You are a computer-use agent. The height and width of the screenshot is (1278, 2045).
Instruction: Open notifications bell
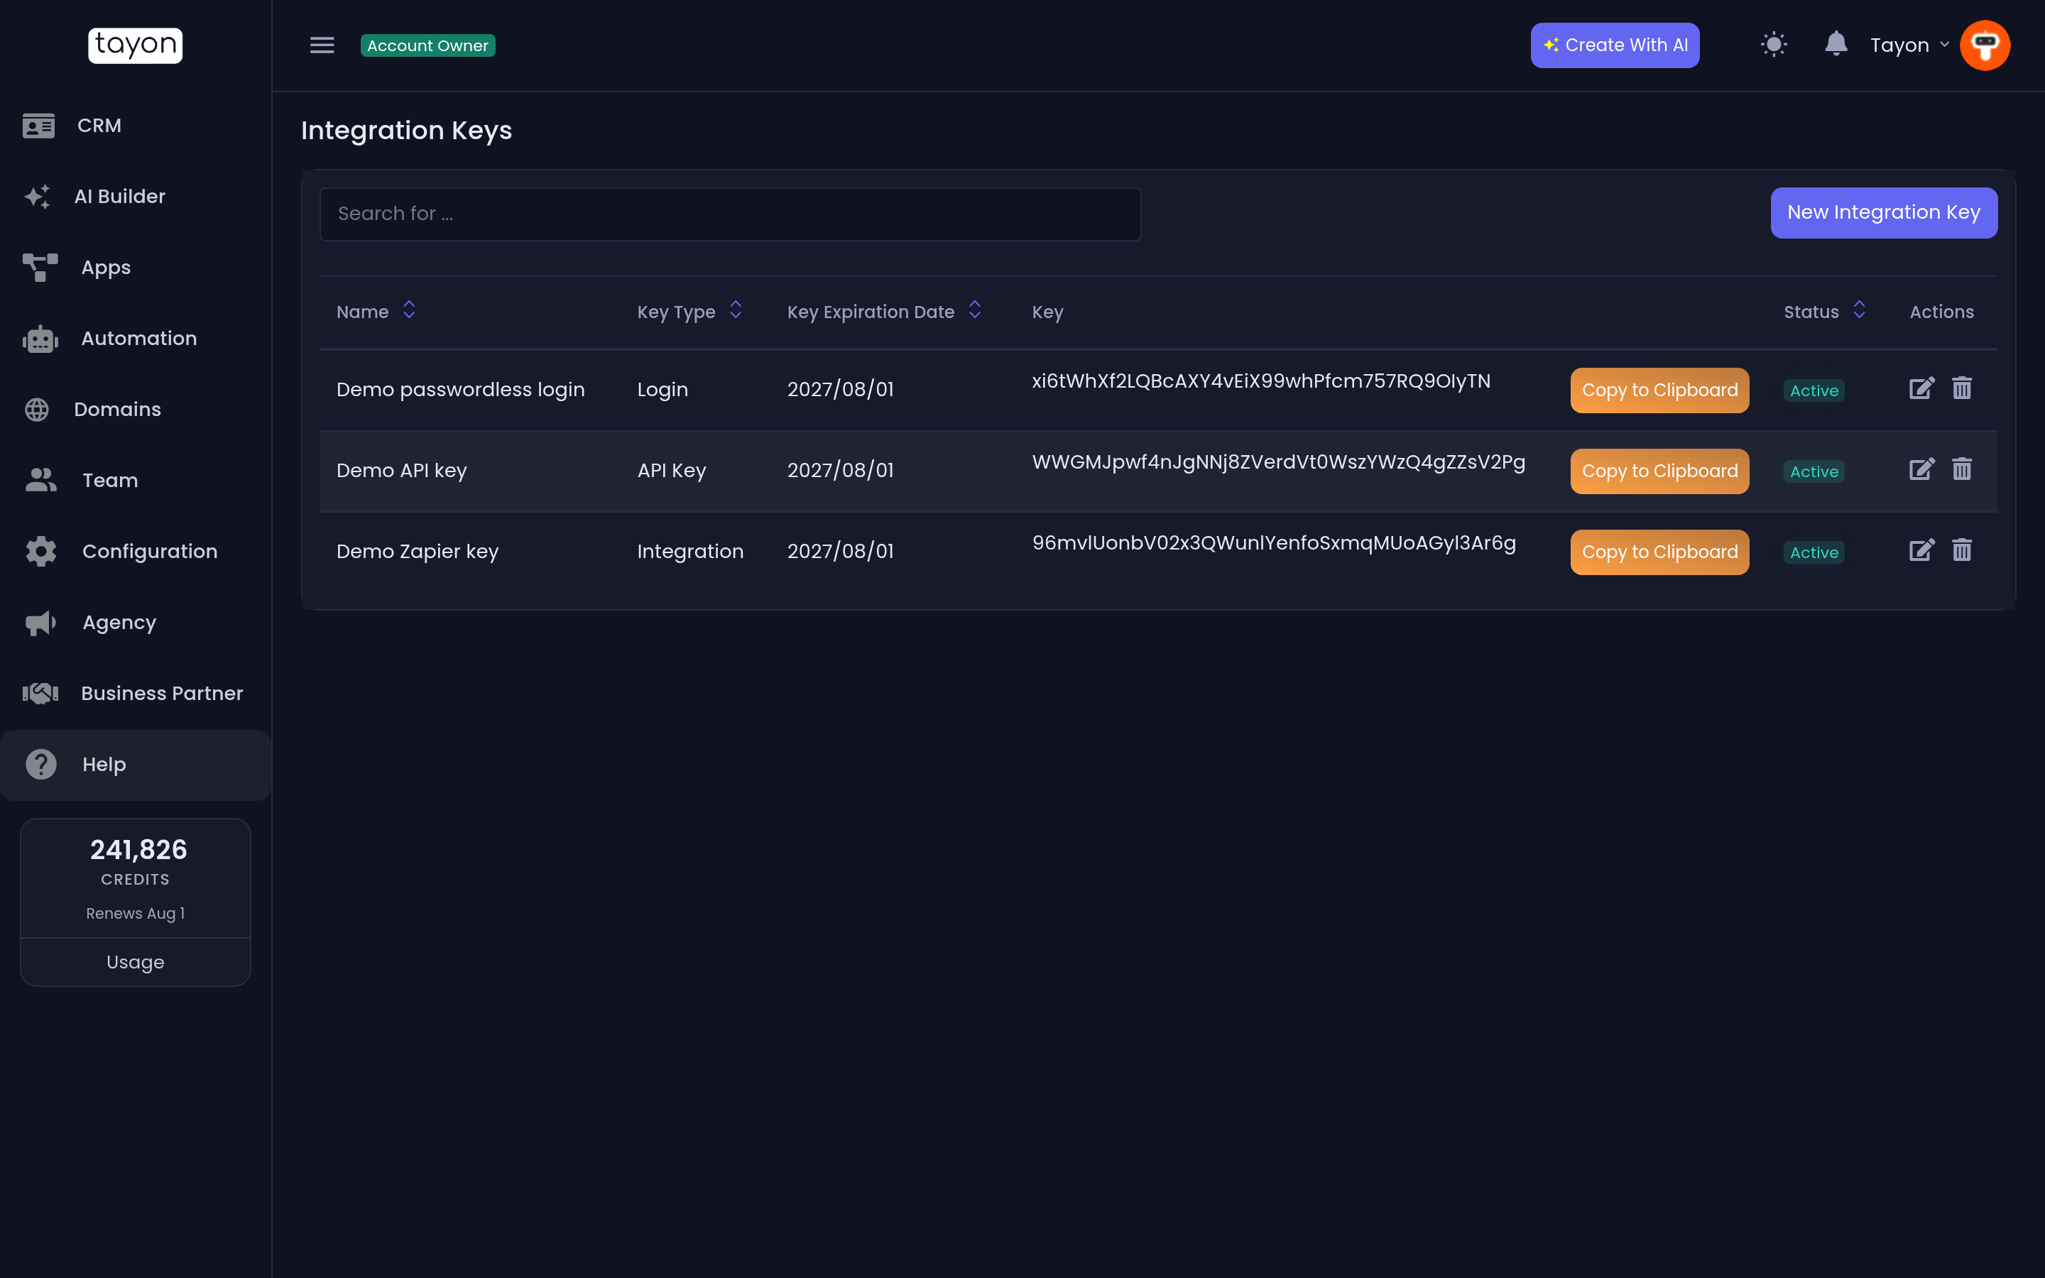tap(1836, 43)
